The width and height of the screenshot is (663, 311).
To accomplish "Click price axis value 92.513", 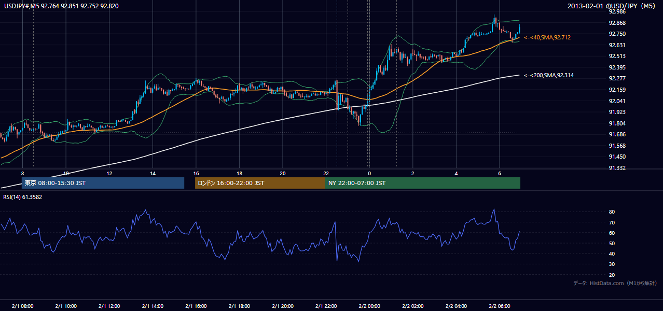I will pos(617,56).
